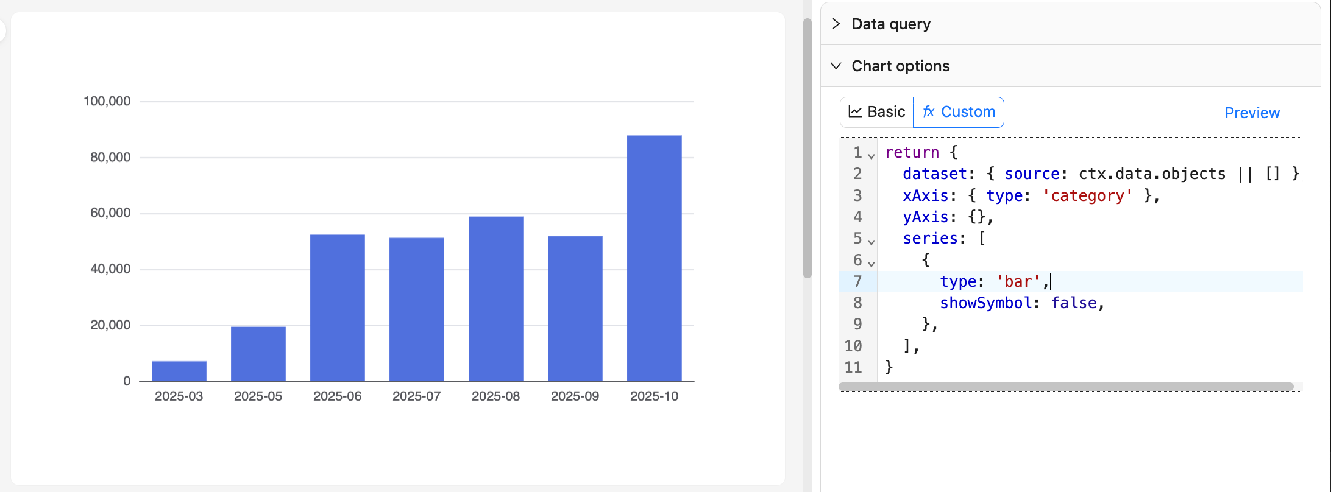
Task: Click line number 11 in editor gutter
Action: point(853,367)
